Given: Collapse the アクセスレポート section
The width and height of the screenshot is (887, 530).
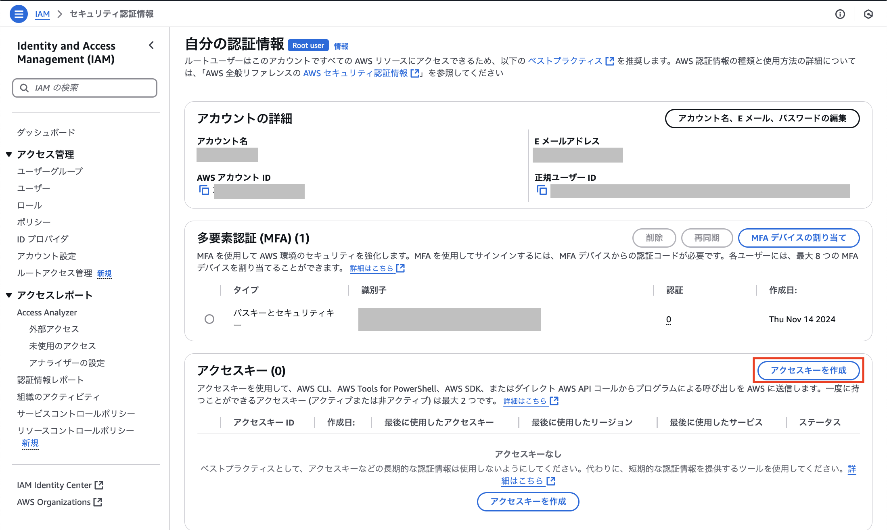Looking at the screenshot, I should click(x=9, y=295).
